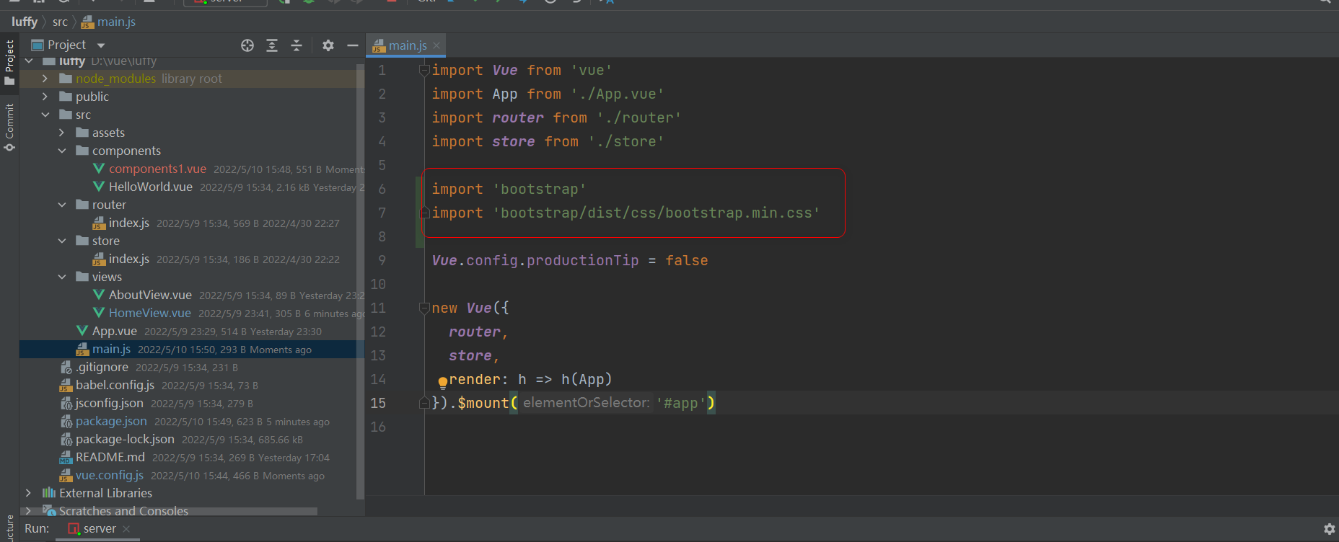Click the fold marker on line 7
1339x542 pixels.
424,213
